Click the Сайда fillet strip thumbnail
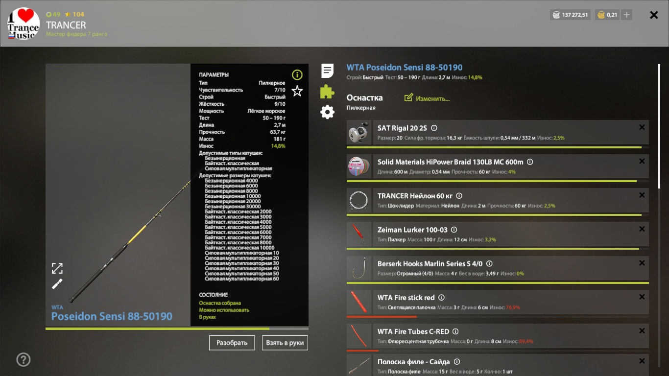Viewport: 669px width, 376px height. (x=359, y=365)
